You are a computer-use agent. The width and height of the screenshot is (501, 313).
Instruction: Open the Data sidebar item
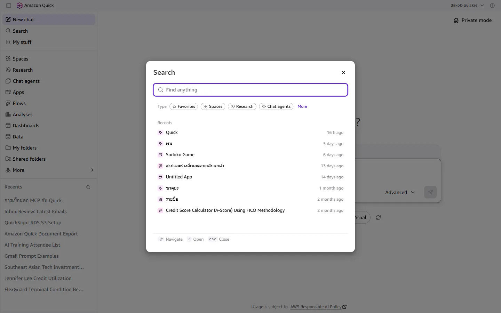pos(49,137)
